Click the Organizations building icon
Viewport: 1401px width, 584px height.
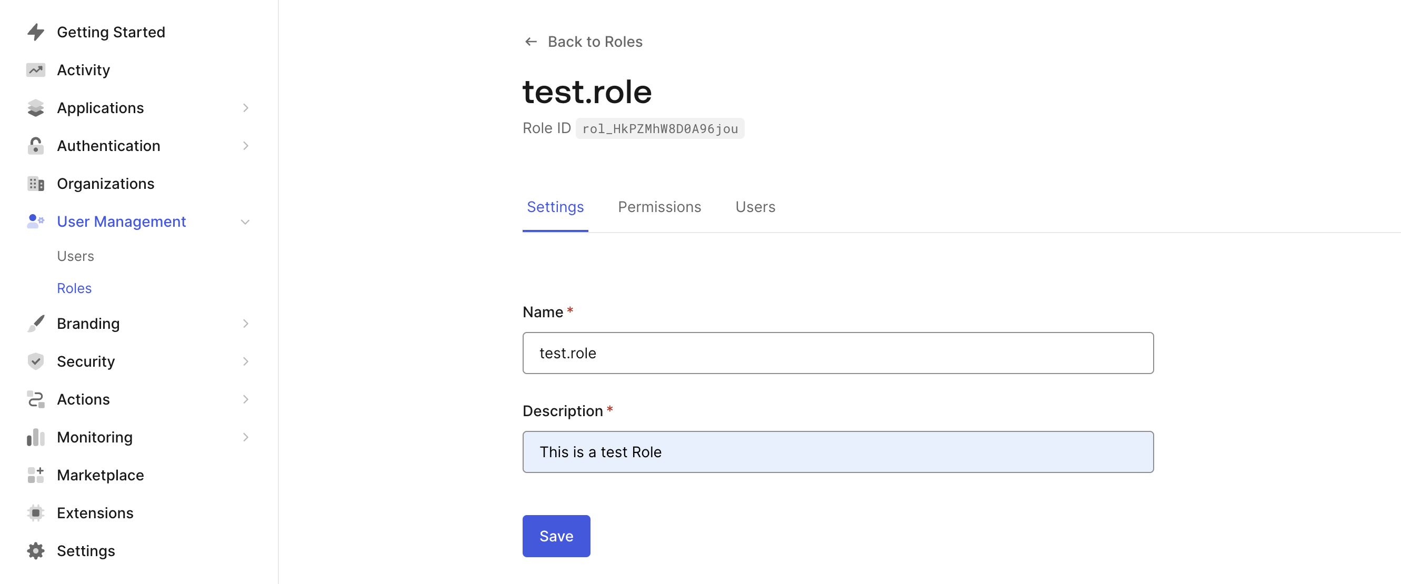pos(36,184)
